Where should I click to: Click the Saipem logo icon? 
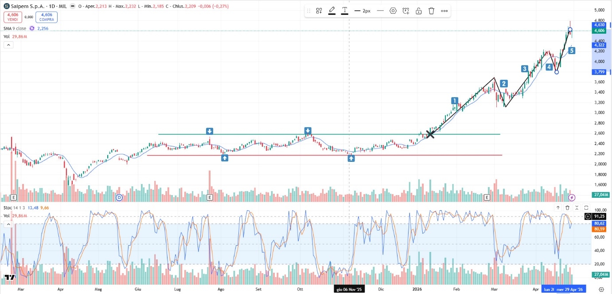(x=7, y=7)
